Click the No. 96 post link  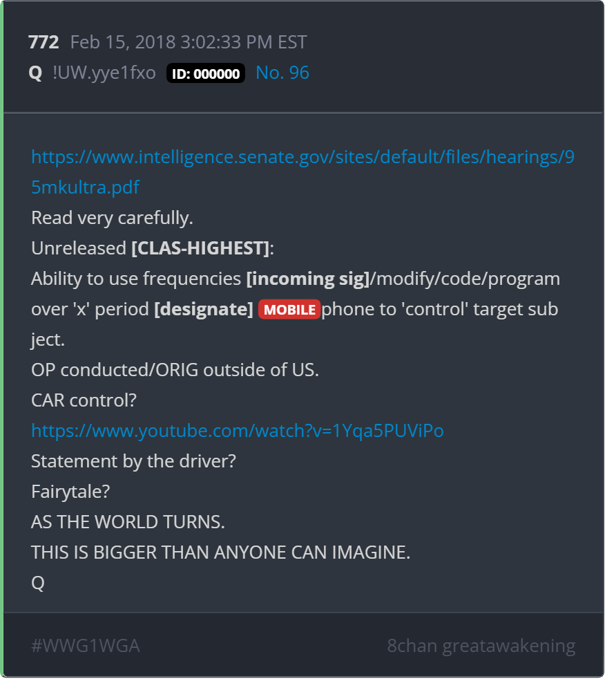click(x=282, y=73)
